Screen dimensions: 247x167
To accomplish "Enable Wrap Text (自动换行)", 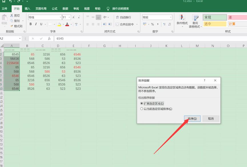I will [123, 17].
